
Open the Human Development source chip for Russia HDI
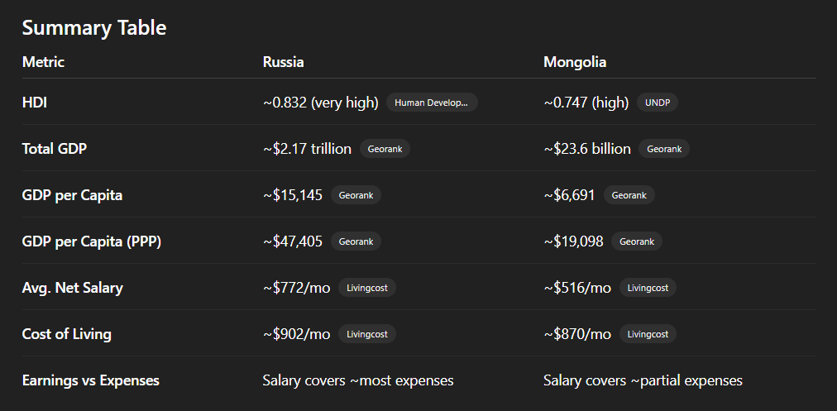(x=432, y=103)
